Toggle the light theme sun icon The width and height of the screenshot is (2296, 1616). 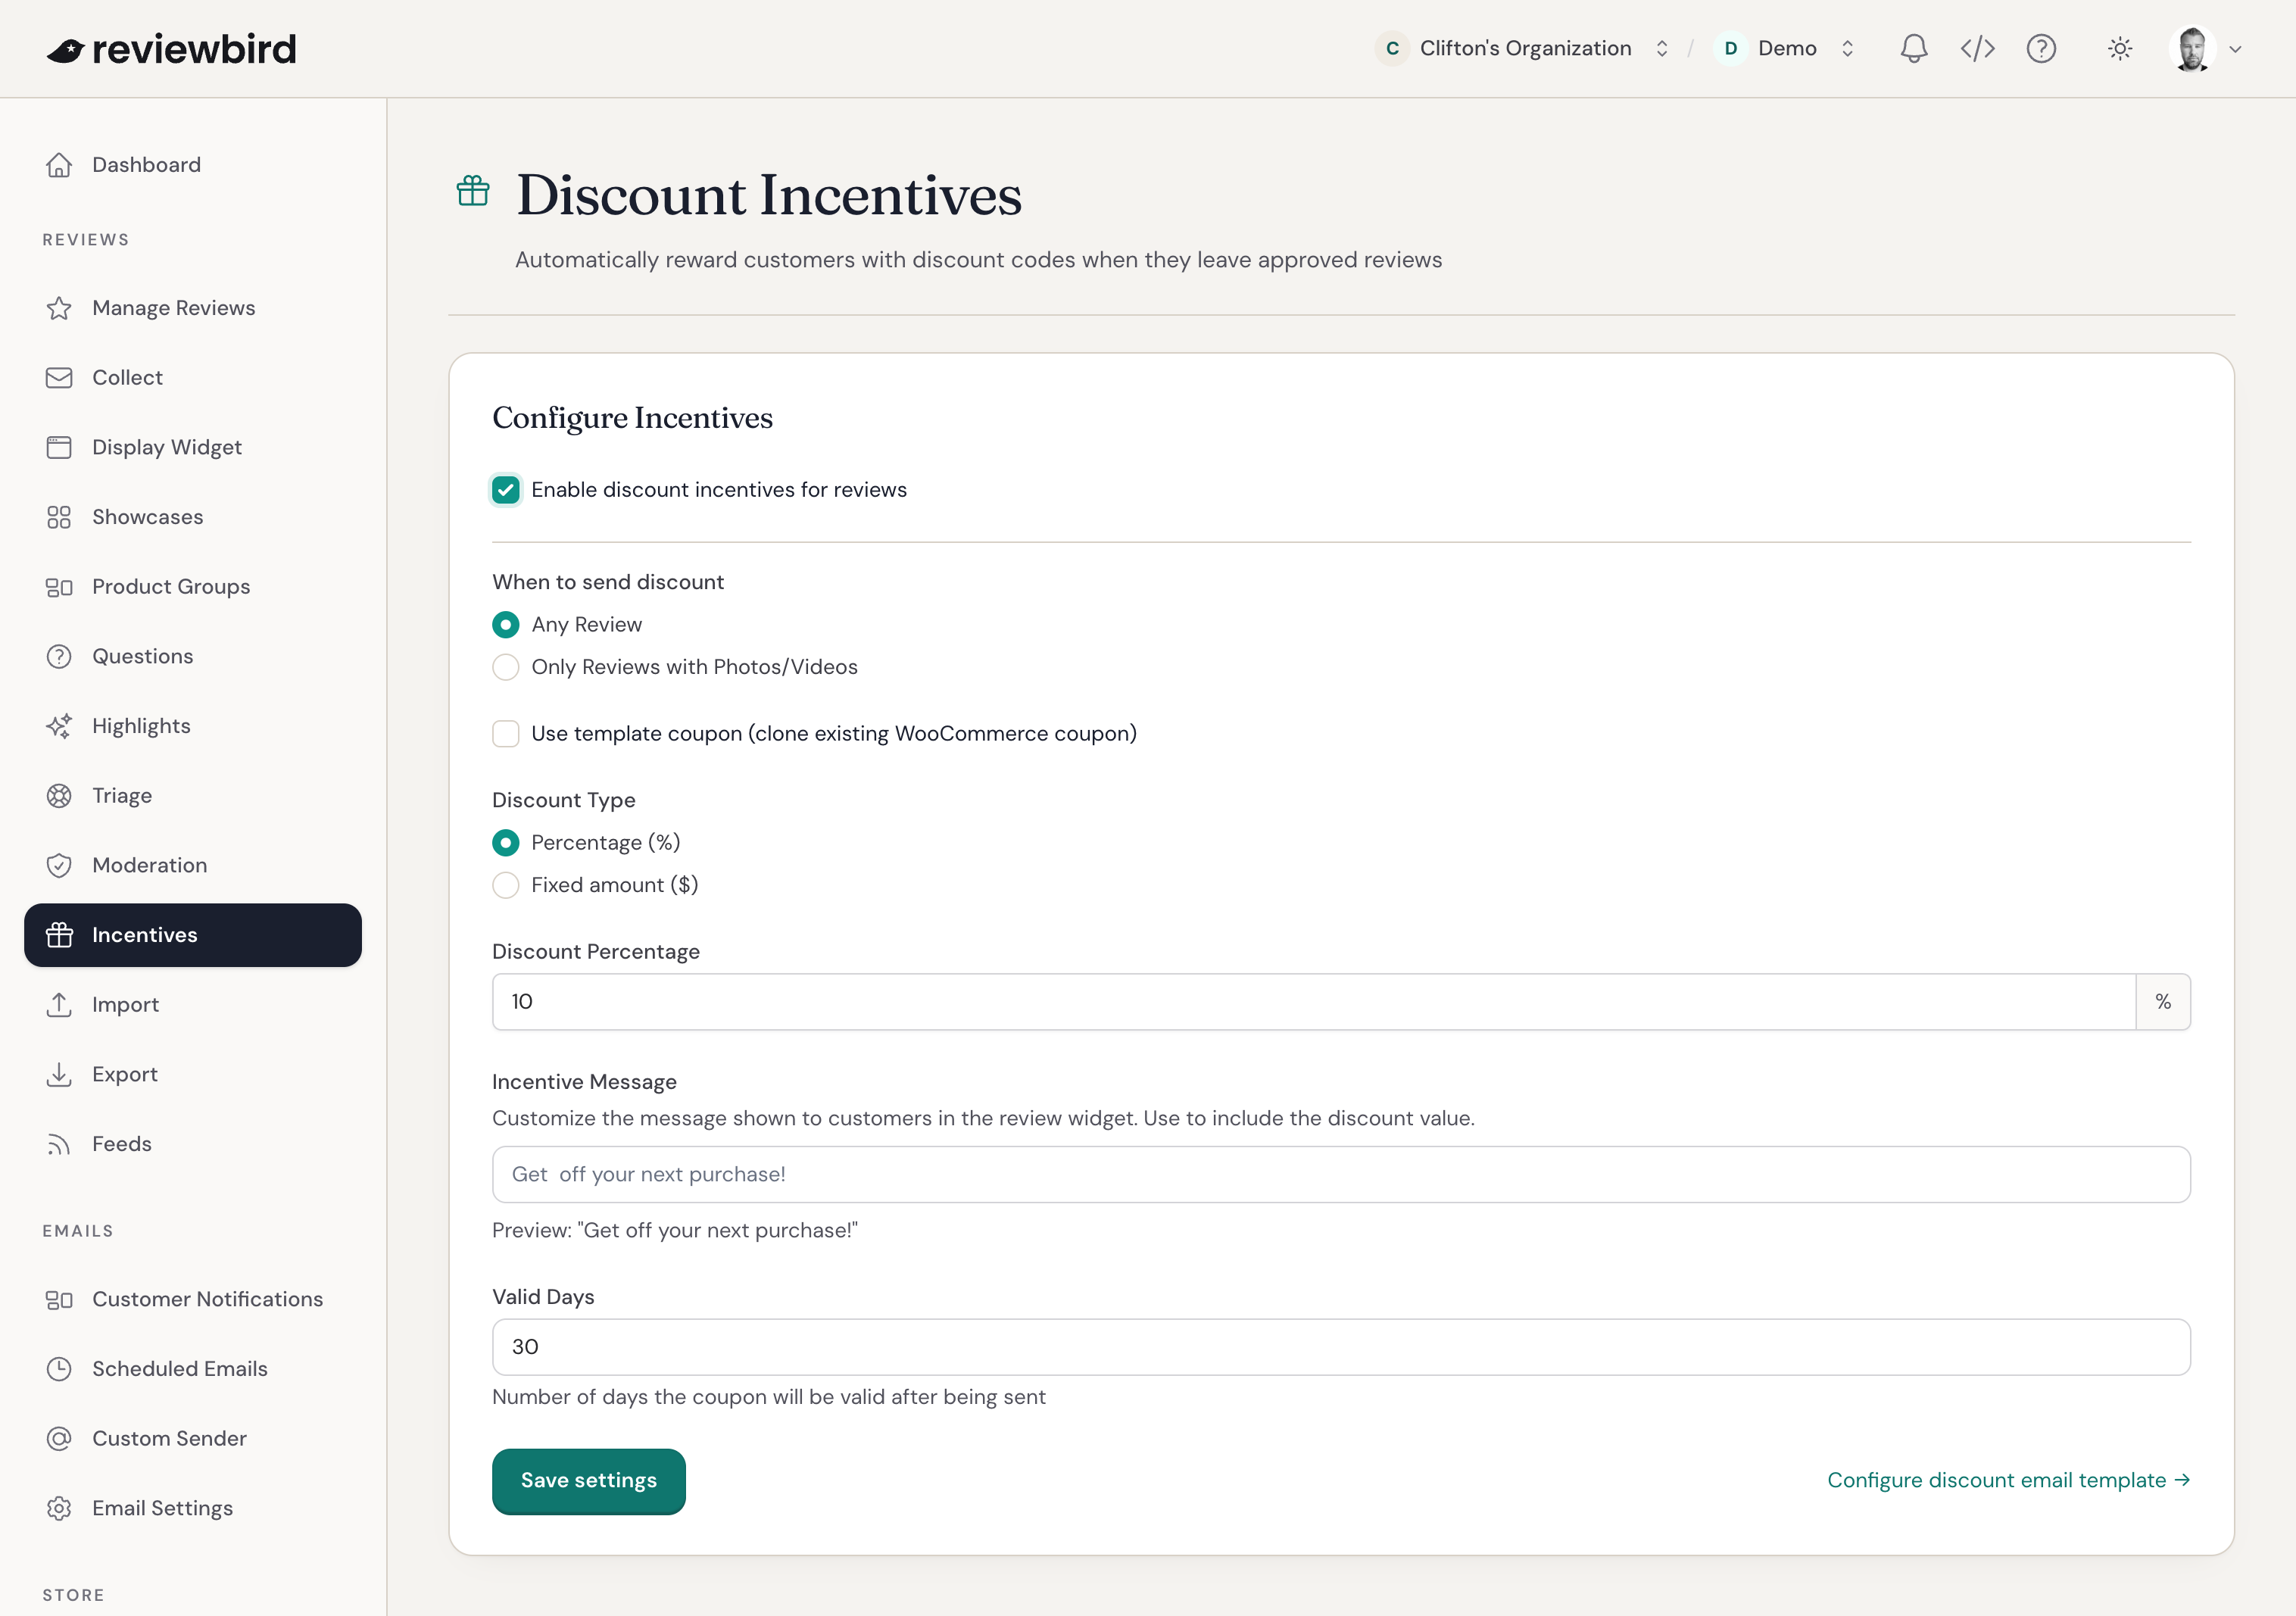click(2120, 48)
